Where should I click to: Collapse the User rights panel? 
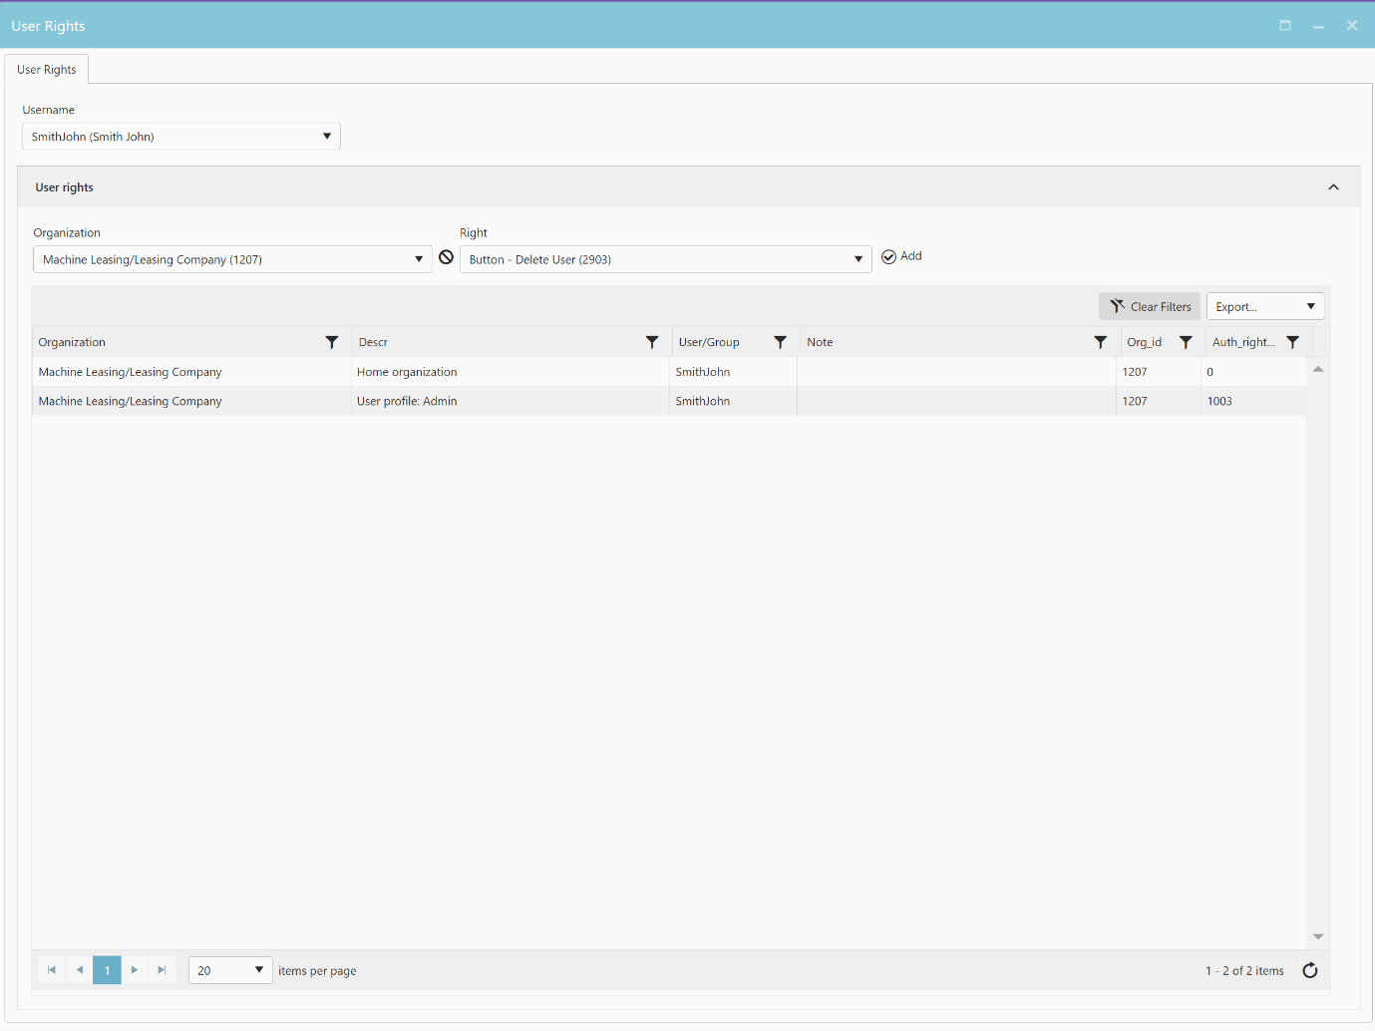click(1333, 187)
